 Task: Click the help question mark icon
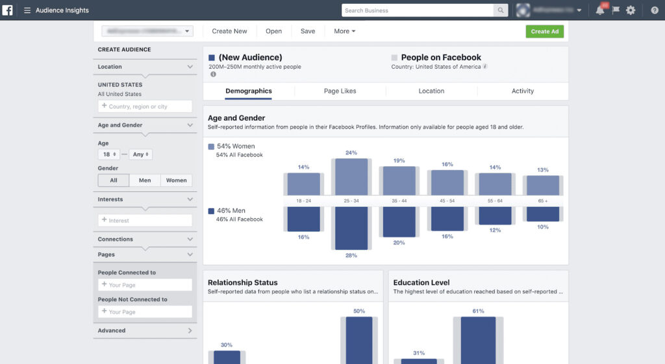coord(654,10)
